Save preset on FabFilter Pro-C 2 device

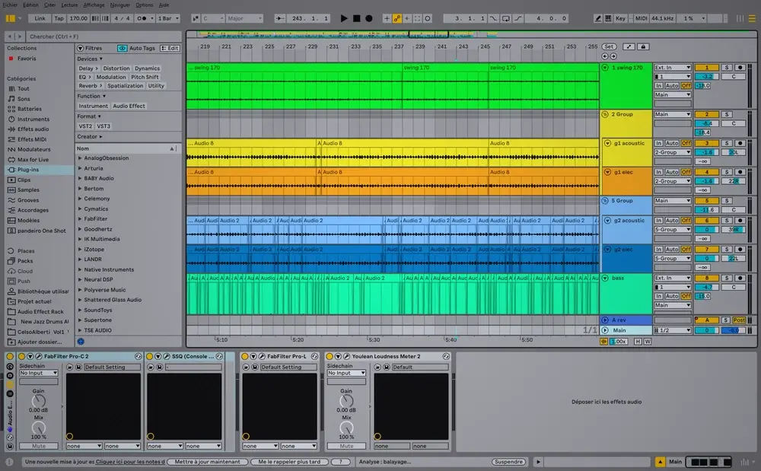coord(78,368)
